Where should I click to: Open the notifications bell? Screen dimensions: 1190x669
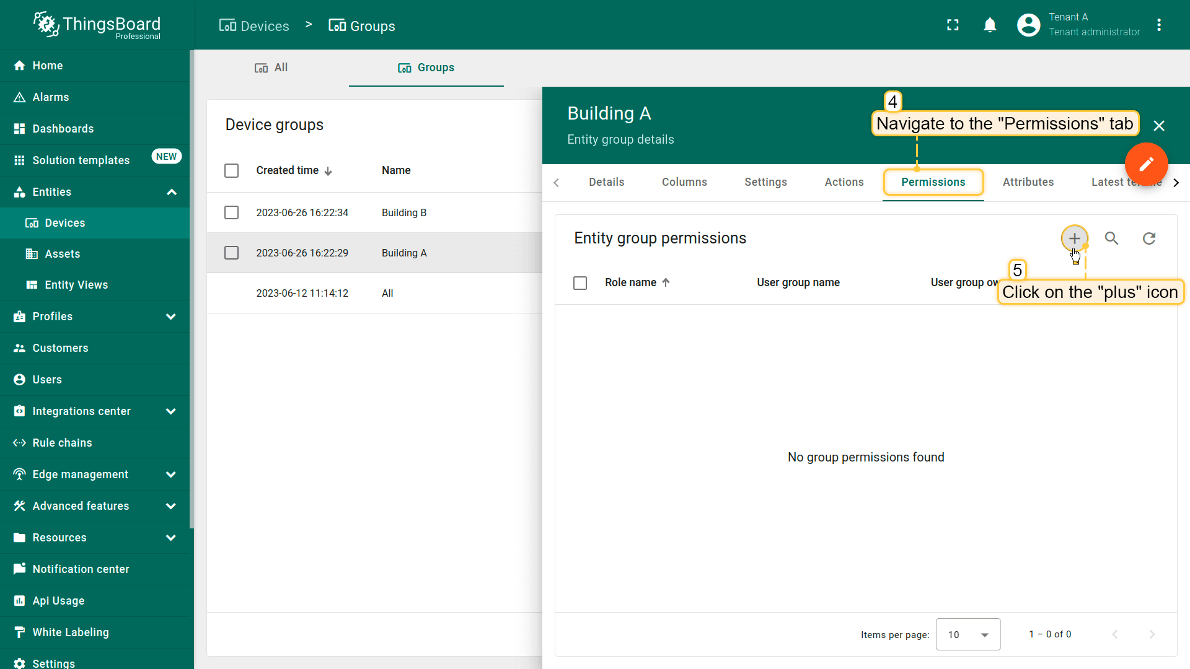pos(990,25)
